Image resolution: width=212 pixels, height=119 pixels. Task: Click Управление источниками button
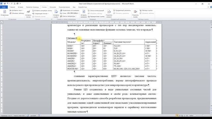tap(70, 10)
